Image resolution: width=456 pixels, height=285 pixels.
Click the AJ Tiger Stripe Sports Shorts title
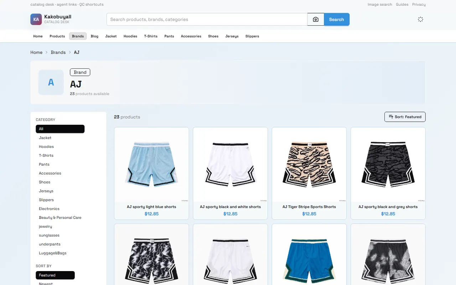(309, 207)
